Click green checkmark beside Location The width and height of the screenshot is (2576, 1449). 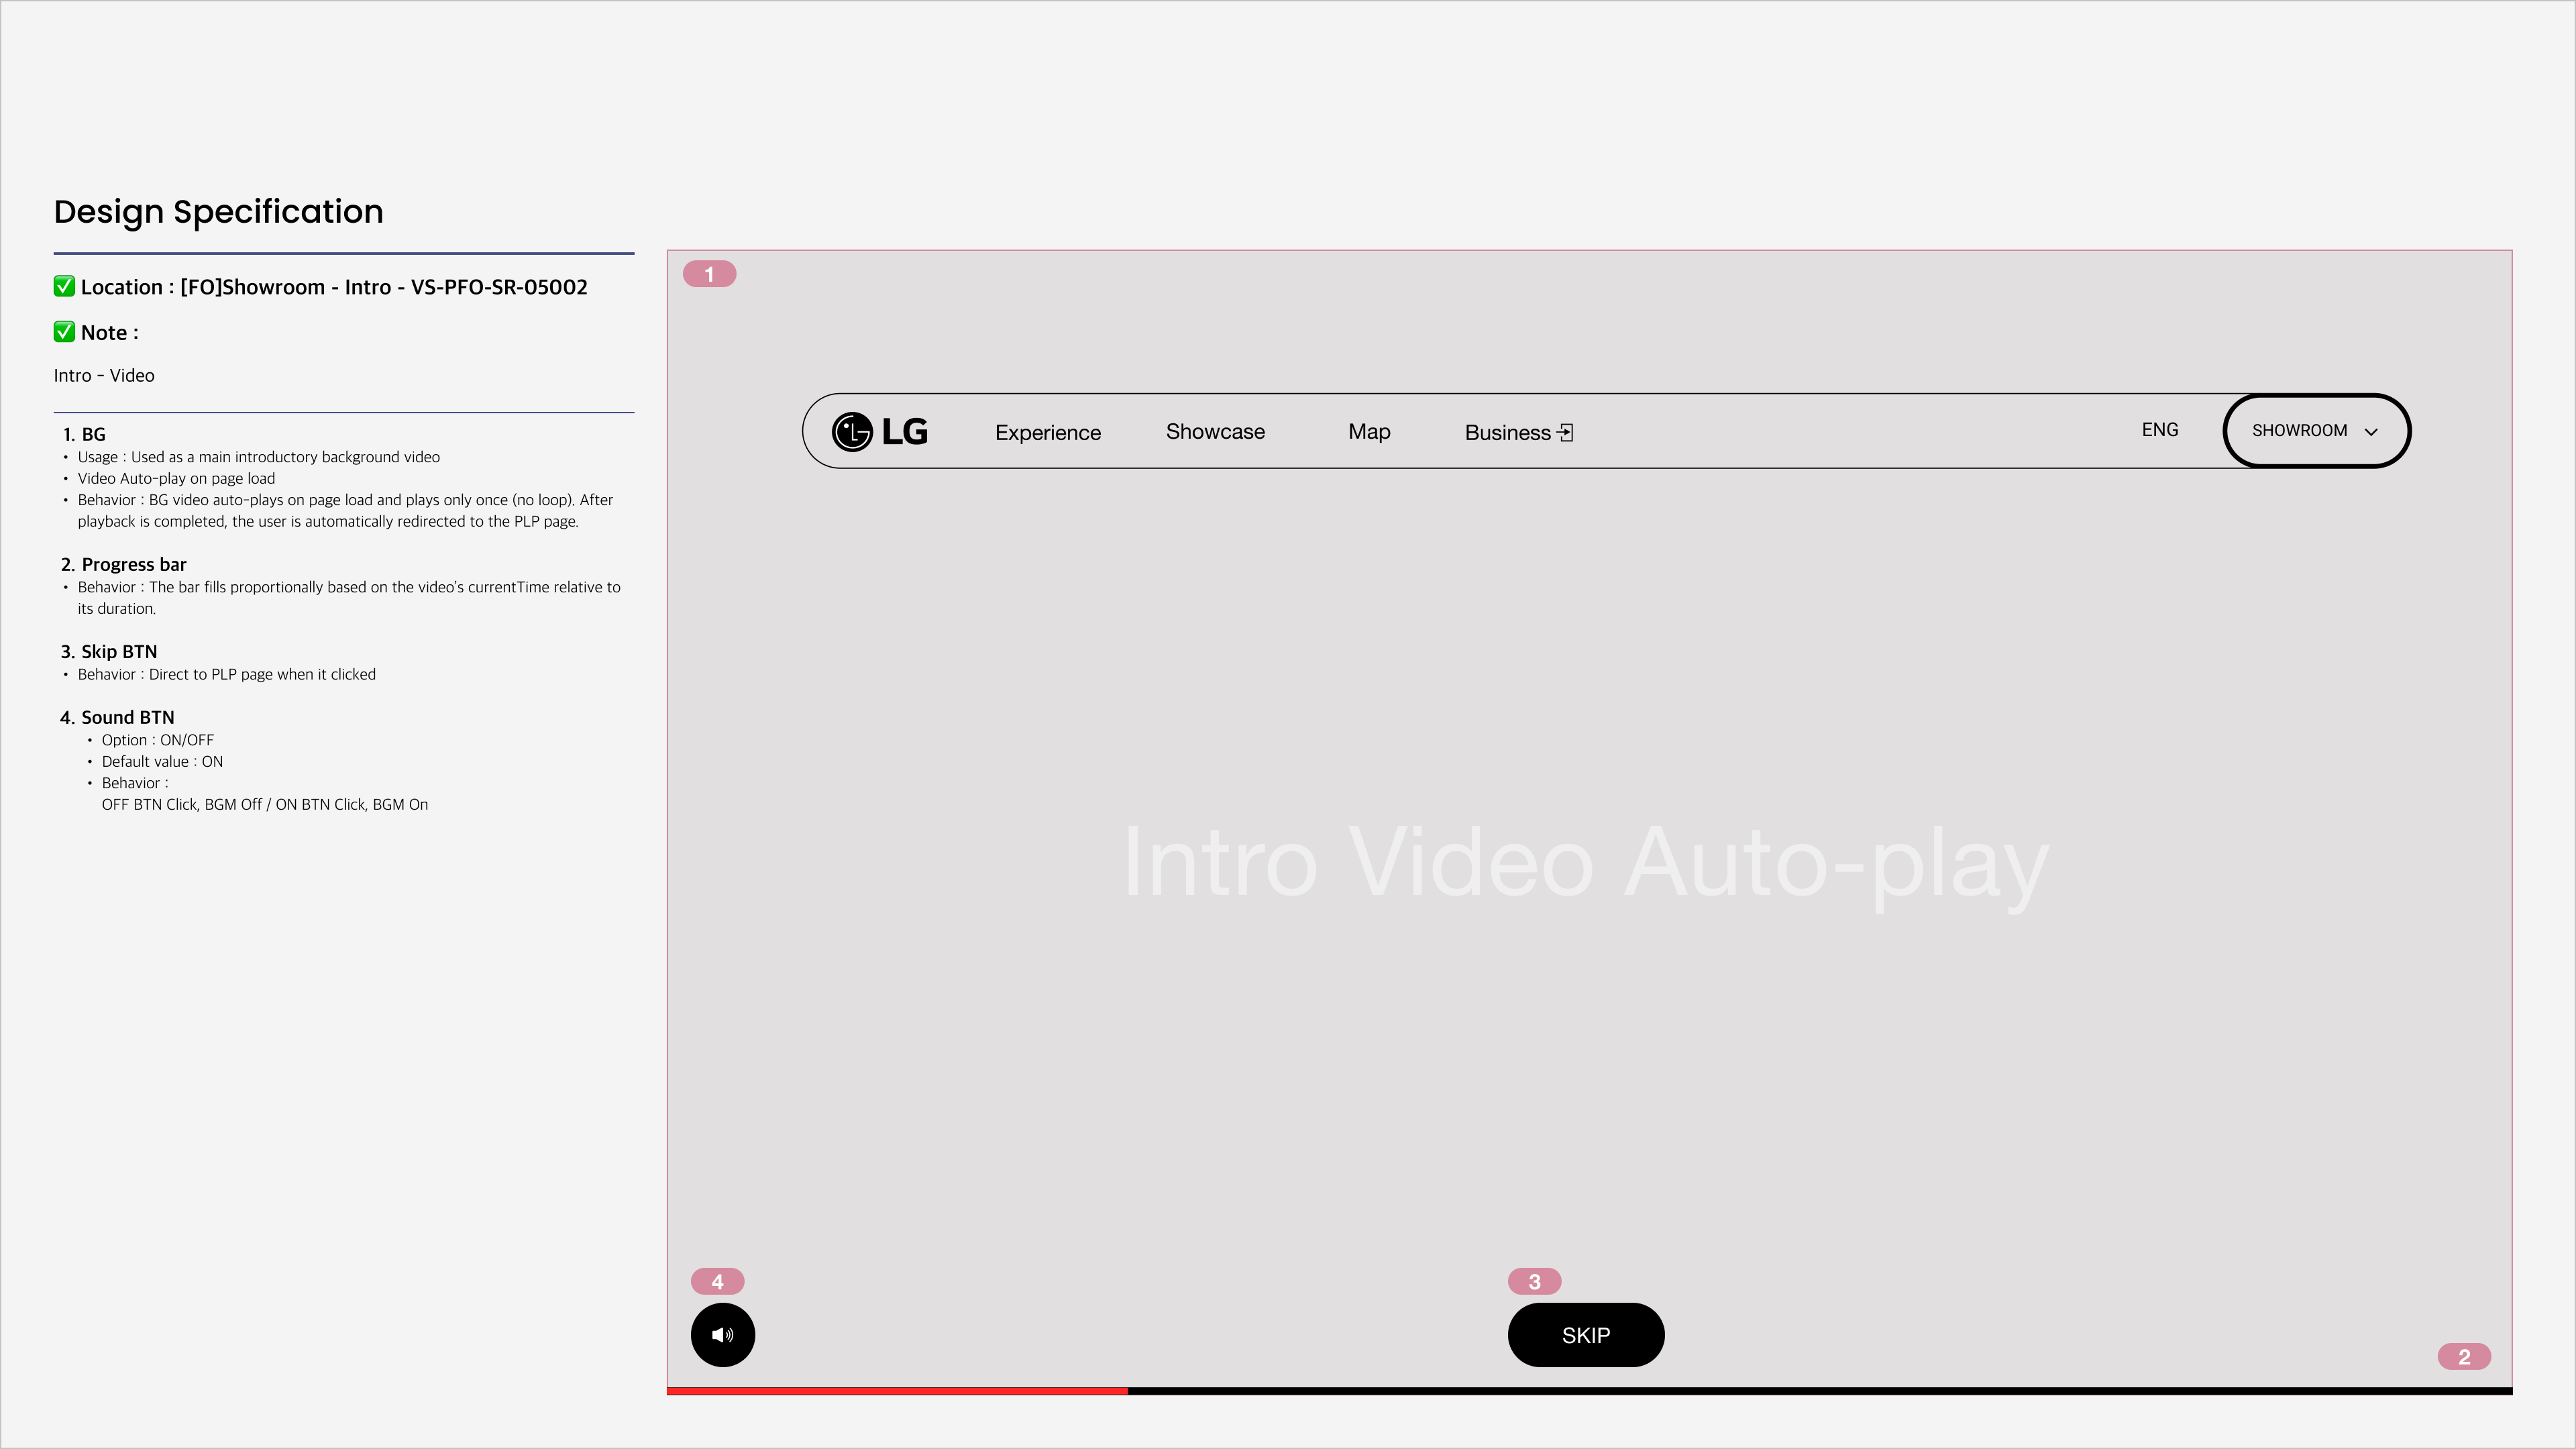tap(64, 287)
